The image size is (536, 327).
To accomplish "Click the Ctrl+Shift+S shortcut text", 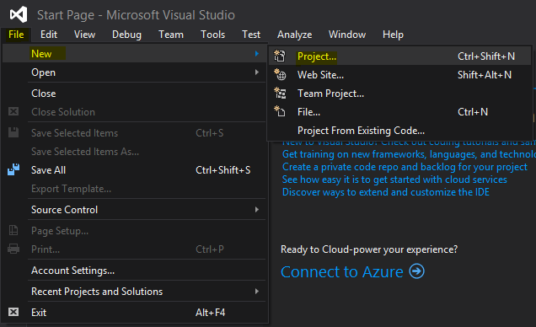I will (222, 170).
